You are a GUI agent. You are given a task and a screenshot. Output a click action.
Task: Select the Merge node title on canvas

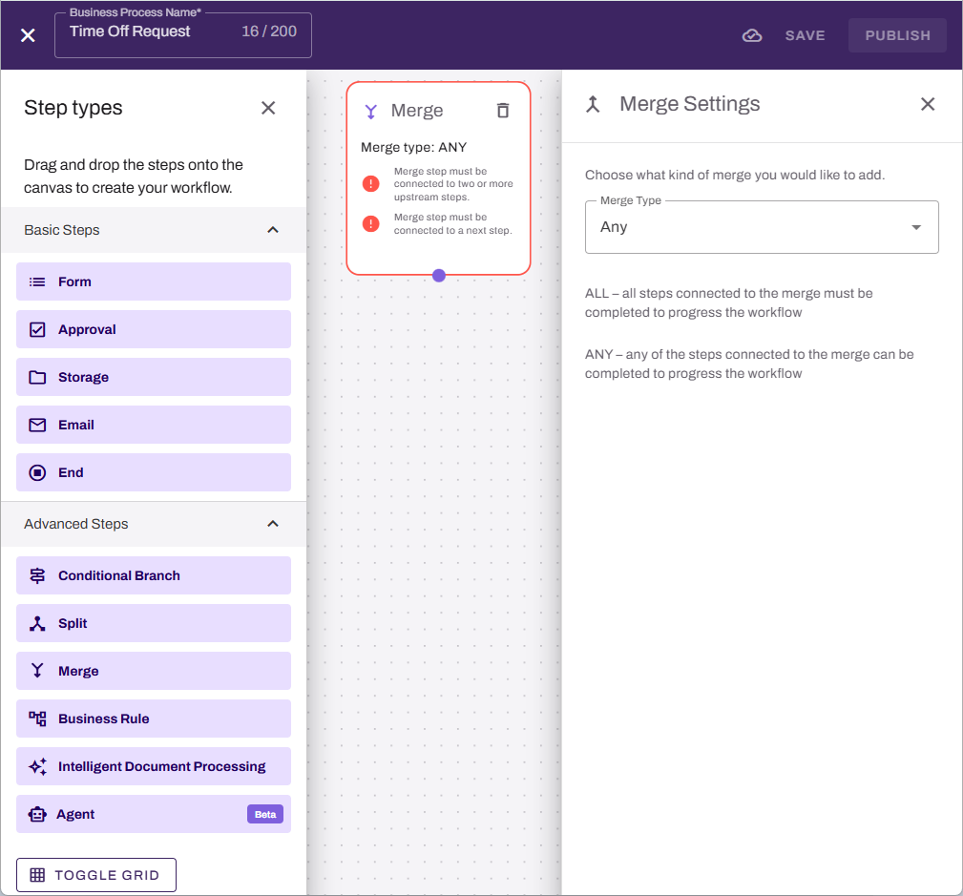tap(417, 111)
